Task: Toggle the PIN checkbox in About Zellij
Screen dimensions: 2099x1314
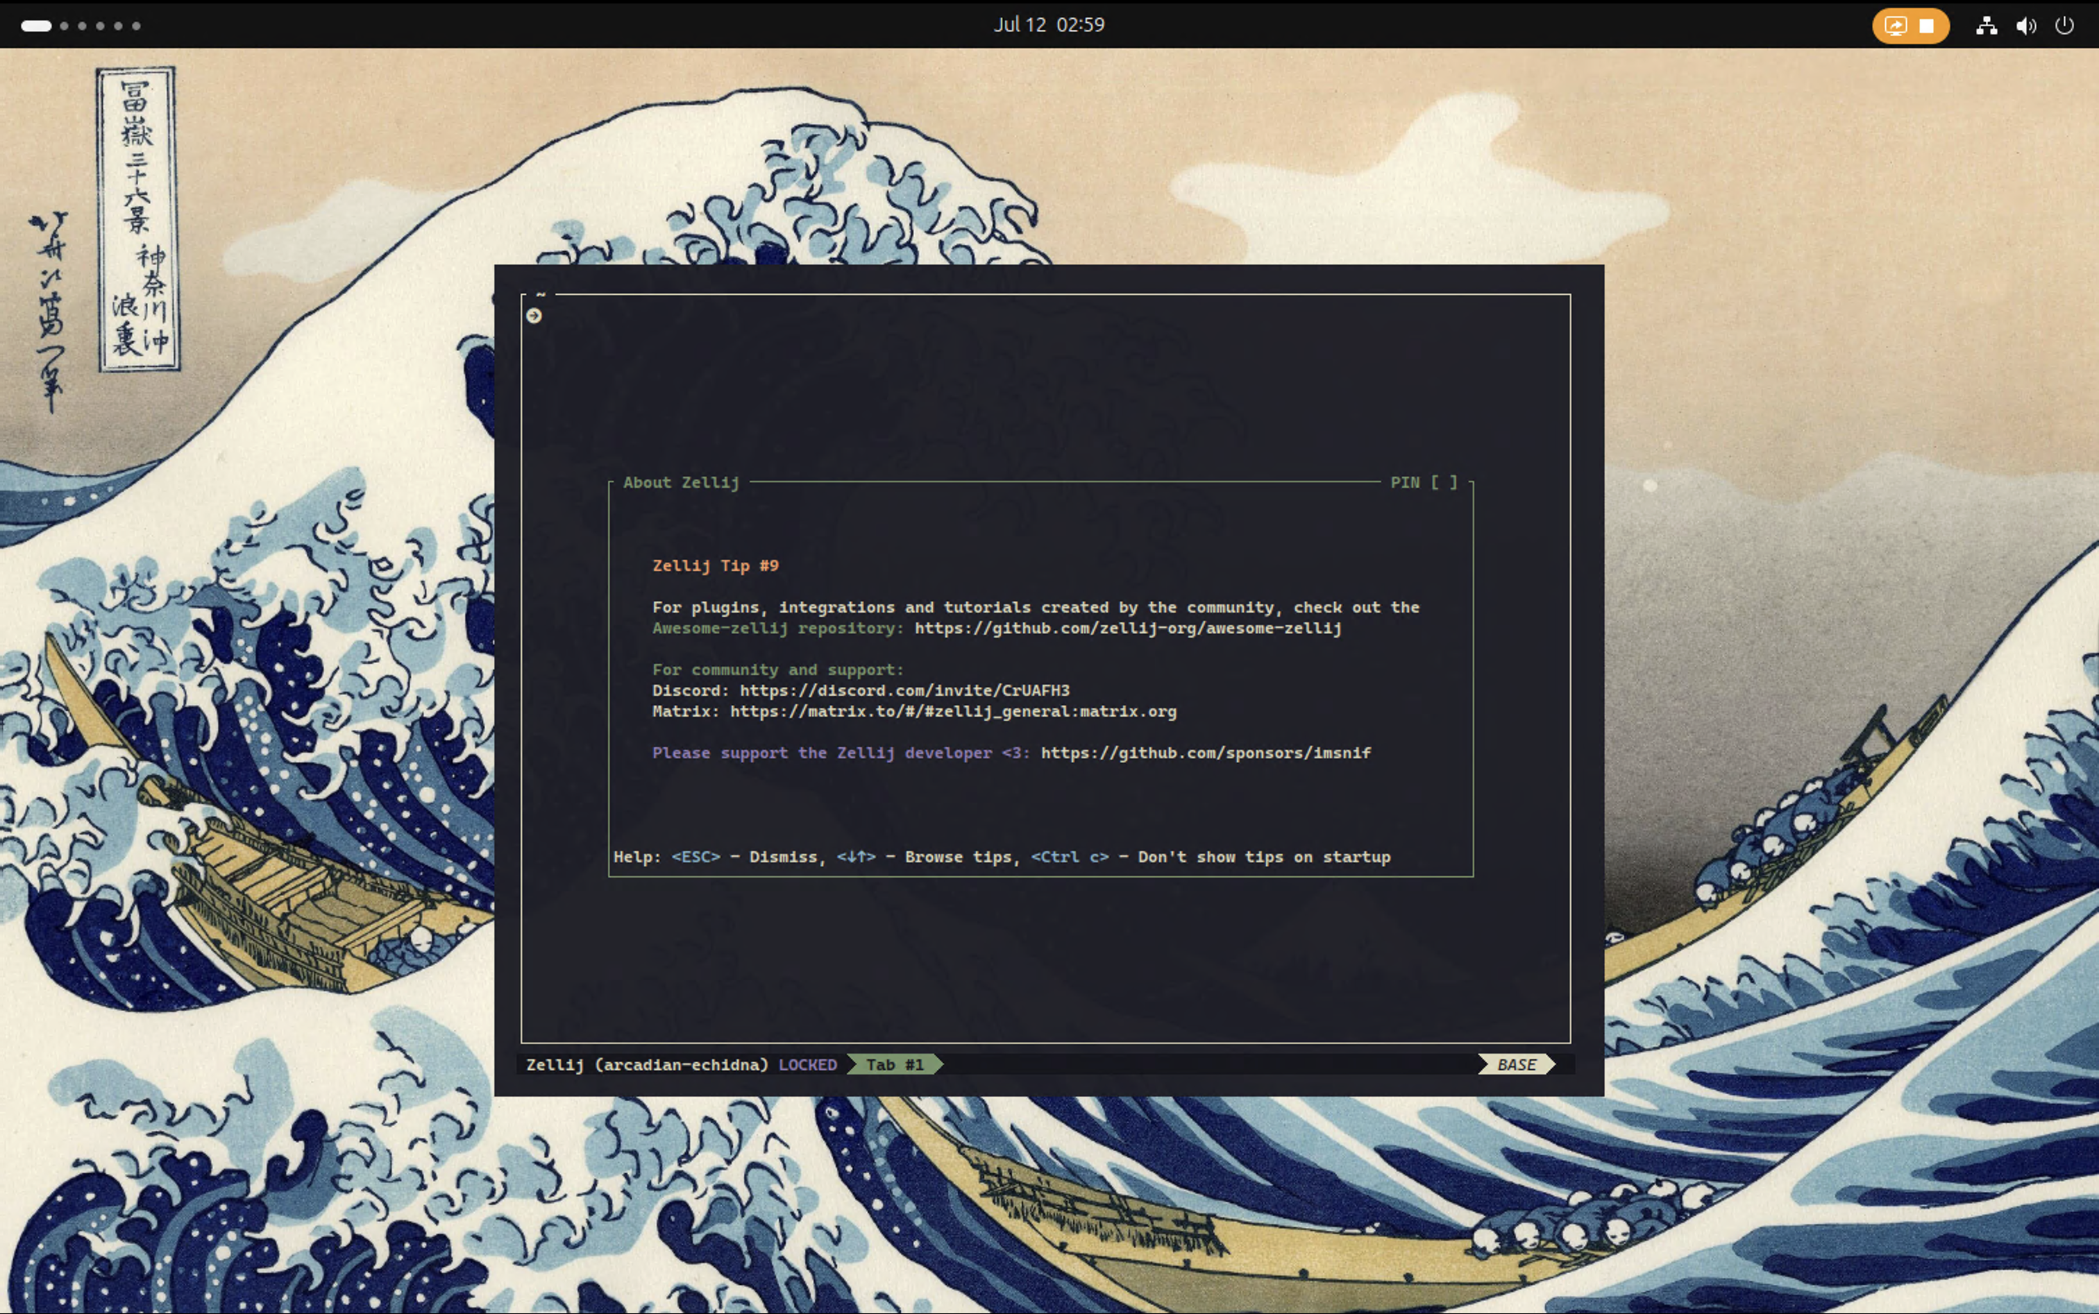Action: tap(1443, 482)
